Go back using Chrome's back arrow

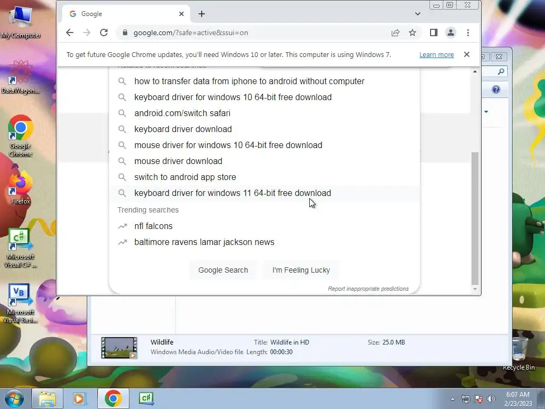click(x=70, y=32)
